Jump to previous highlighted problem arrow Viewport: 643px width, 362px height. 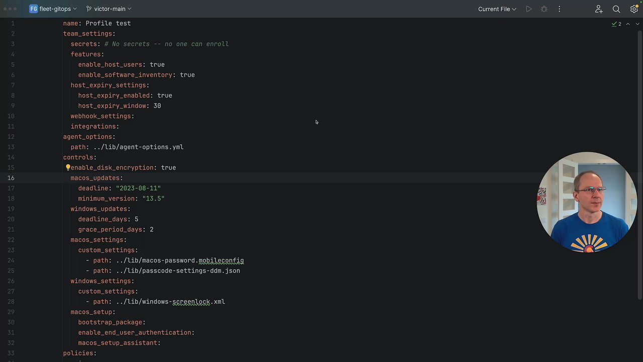(628, 24)
